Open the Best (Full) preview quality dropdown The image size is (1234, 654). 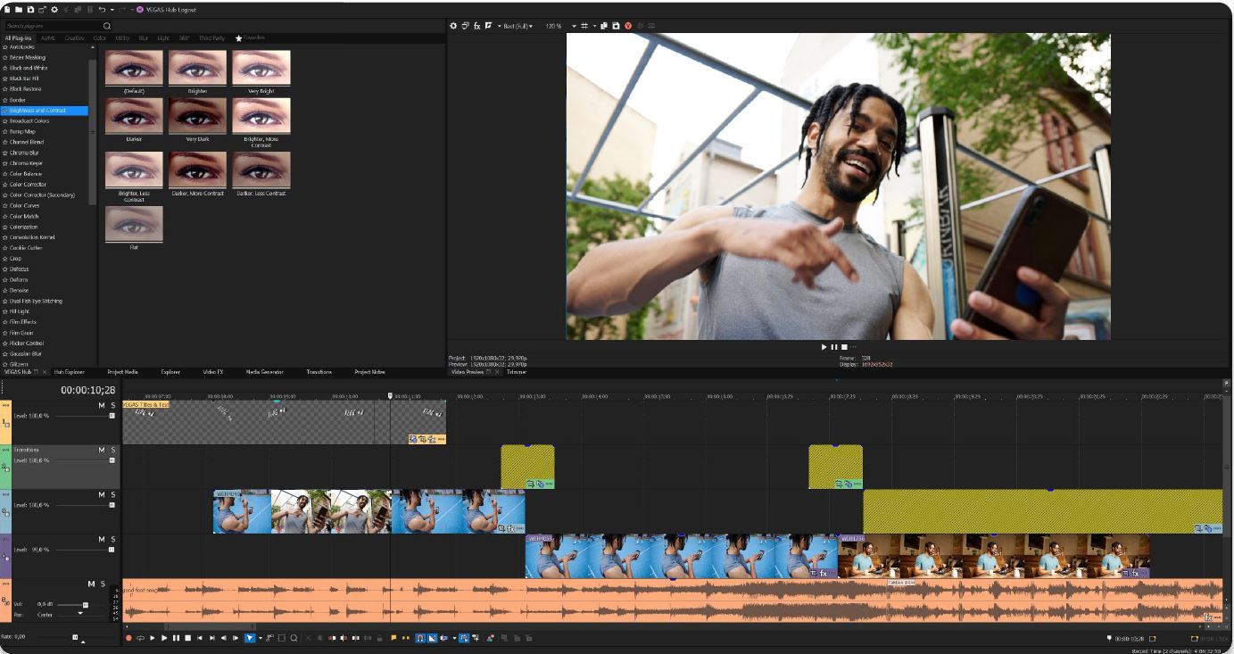(516, 26)
